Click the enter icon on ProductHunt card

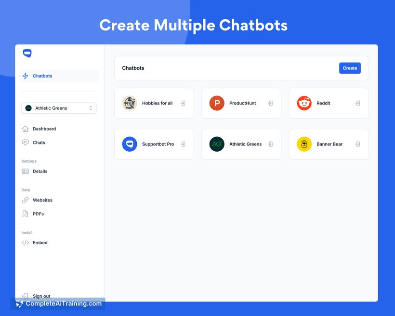click(270, 103)
